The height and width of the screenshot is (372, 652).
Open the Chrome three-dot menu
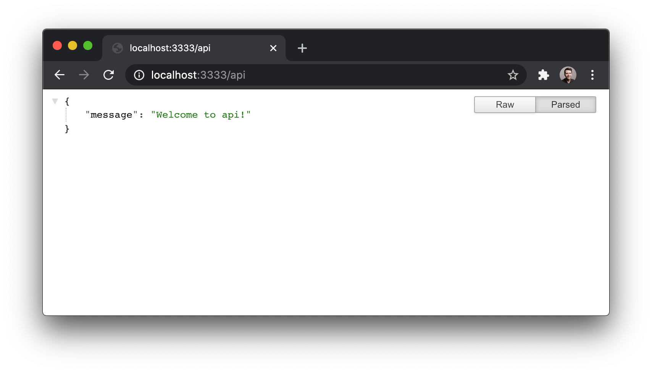(x=592, y=75)
